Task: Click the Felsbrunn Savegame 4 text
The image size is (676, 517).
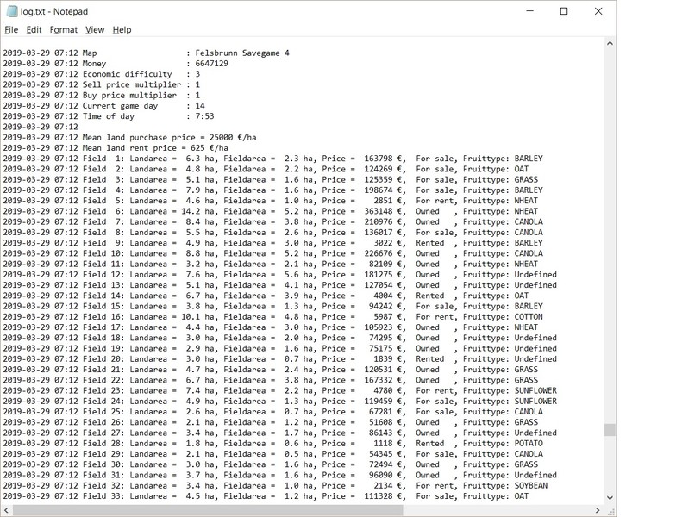Action: 242,53
